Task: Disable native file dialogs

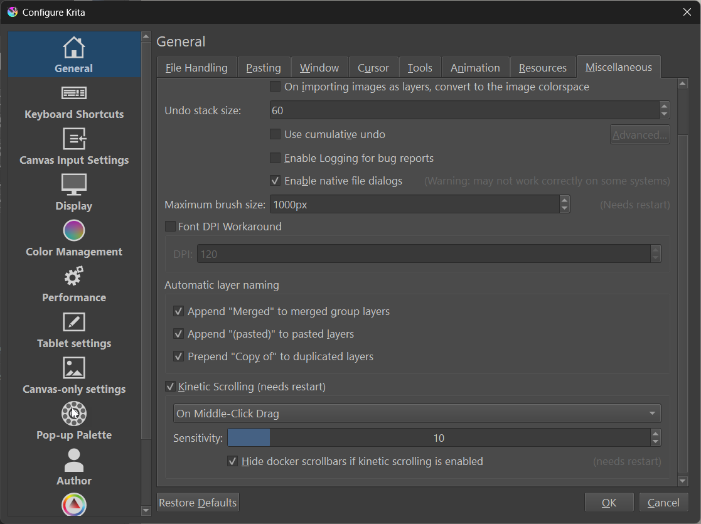Action: (x=275, y=181)
